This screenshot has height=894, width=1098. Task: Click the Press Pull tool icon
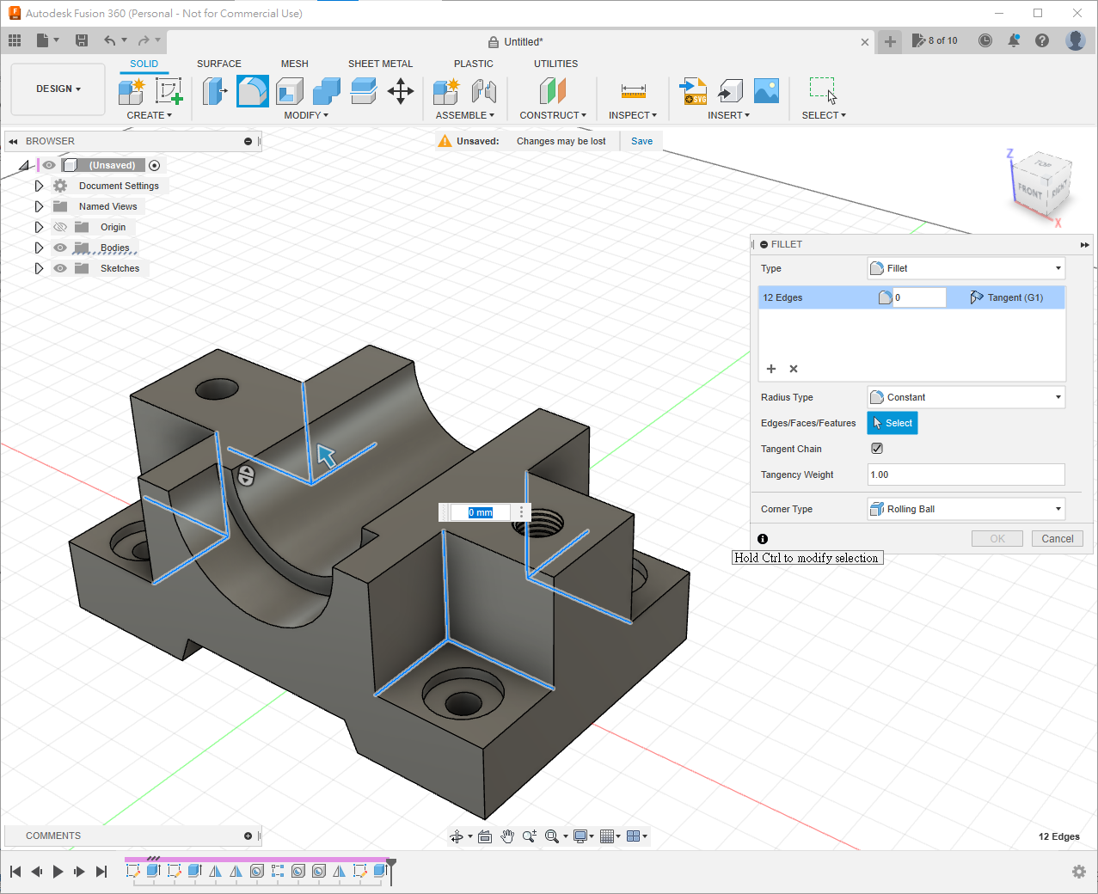[x=214, y=91]
